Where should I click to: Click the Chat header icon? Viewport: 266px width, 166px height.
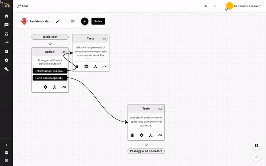click(x=19, y=6)
